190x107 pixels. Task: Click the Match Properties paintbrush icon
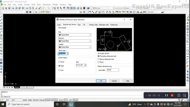(36, 8)
